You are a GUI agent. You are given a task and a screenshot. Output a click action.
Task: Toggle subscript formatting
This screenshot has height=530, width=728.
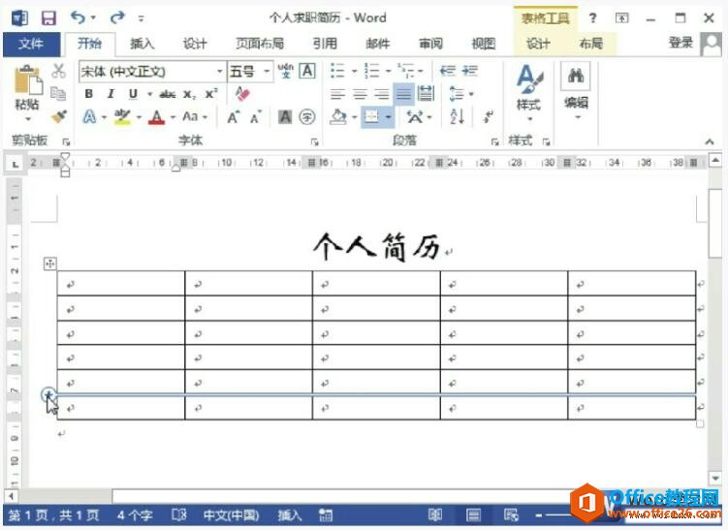189,94
